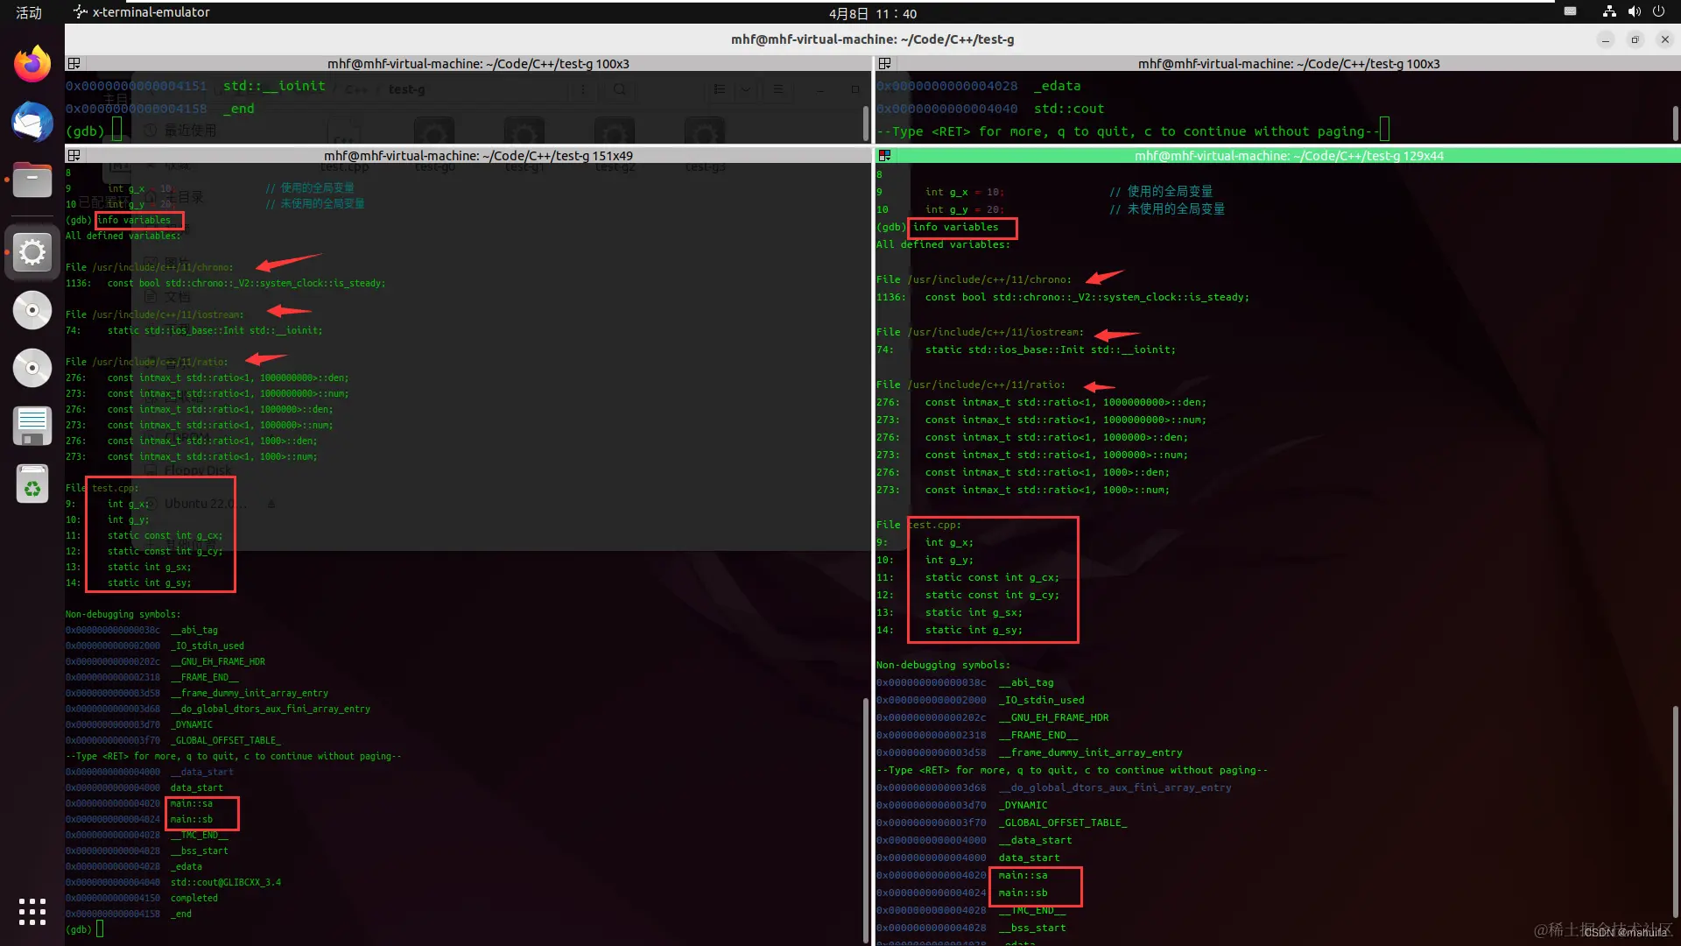Click 'info variables' command in the 151x49 pane
Image resolution: width=1681 pixels, height=946 pixels.
pos(134,220)
